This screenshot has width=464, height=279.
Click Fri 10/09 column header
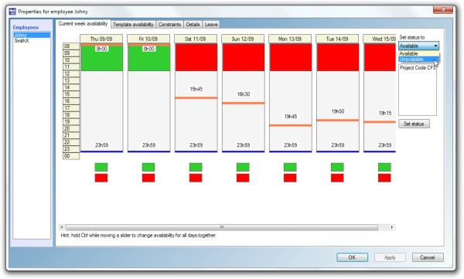click(148, 39)
